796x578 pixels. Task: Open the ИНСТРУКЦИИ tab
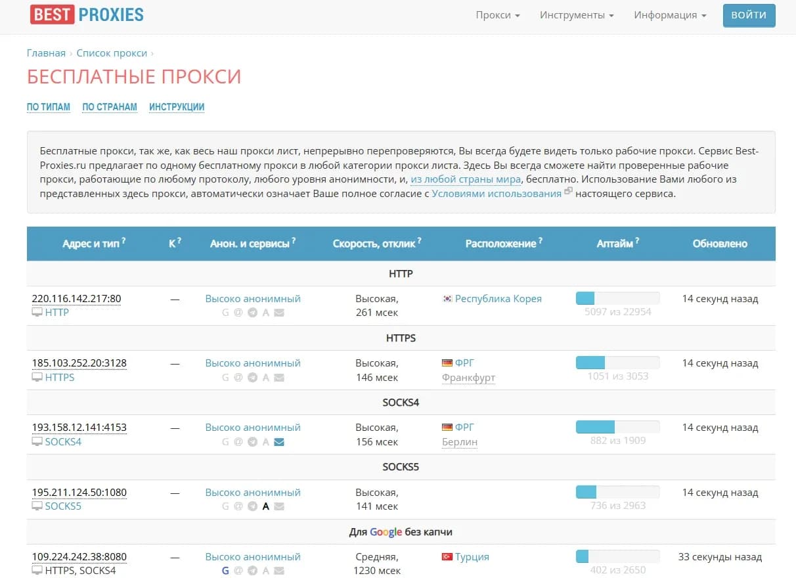click(x=177, y=107)
